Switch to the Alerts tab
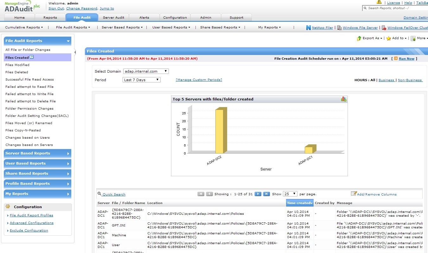Screen dimensions: 428x253 (x=144, y=18)
